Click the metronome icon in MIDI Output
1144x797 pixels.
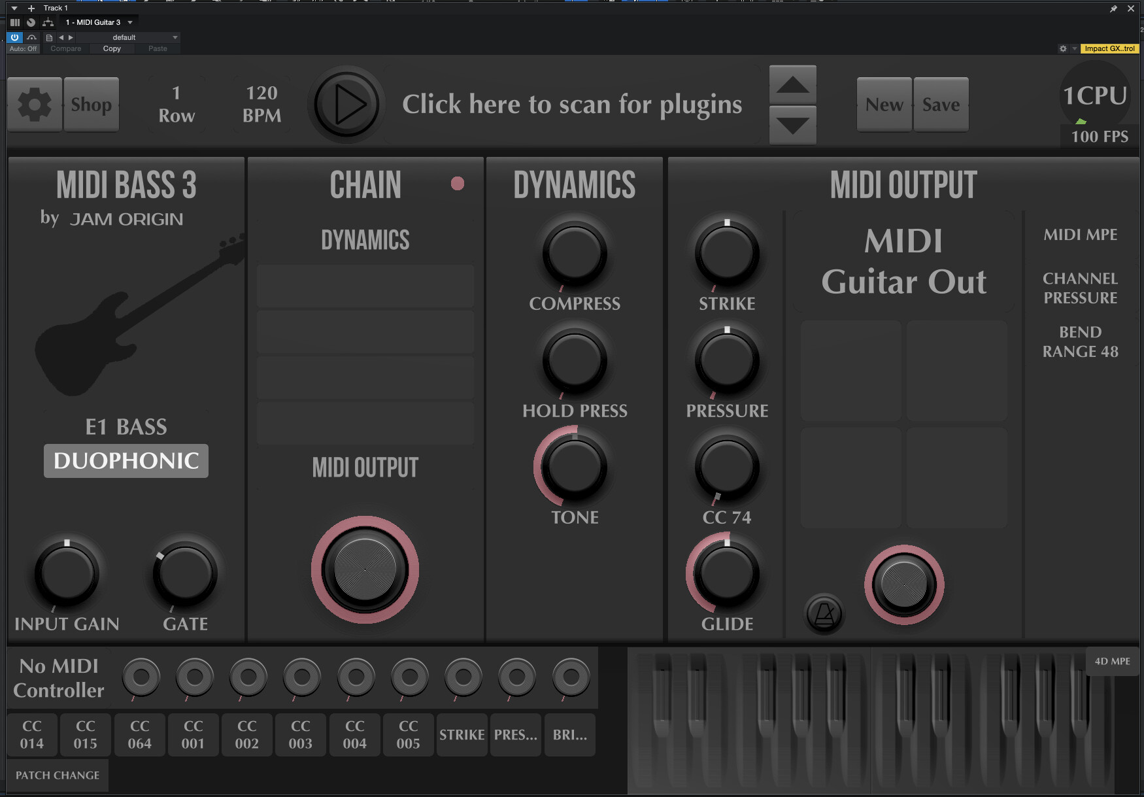point(824,613)
